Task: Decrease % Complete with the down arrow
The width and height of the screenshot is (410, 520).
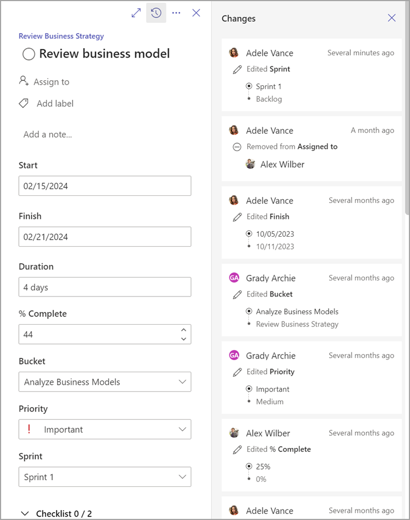Action: 183,339
